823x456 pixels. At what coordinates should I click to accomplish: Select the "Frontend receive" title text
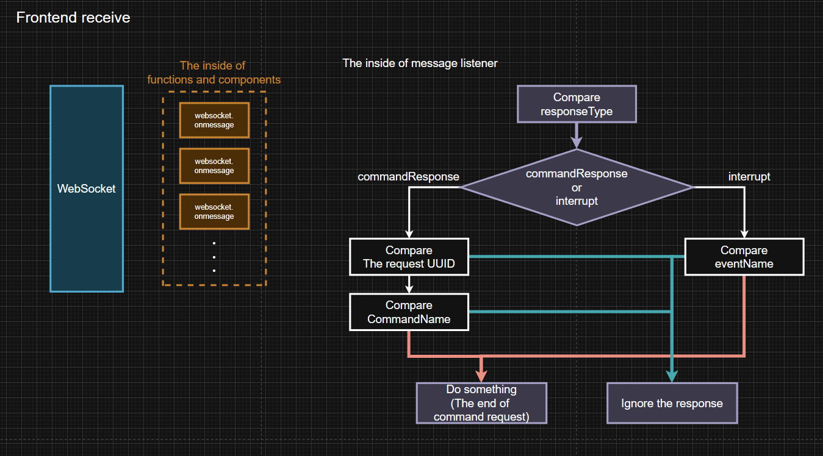click(x=73, y=18)
